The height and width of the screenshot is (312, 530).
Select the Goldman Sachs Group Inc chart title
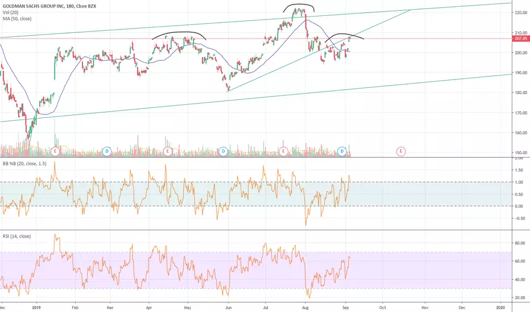[49, 6]
